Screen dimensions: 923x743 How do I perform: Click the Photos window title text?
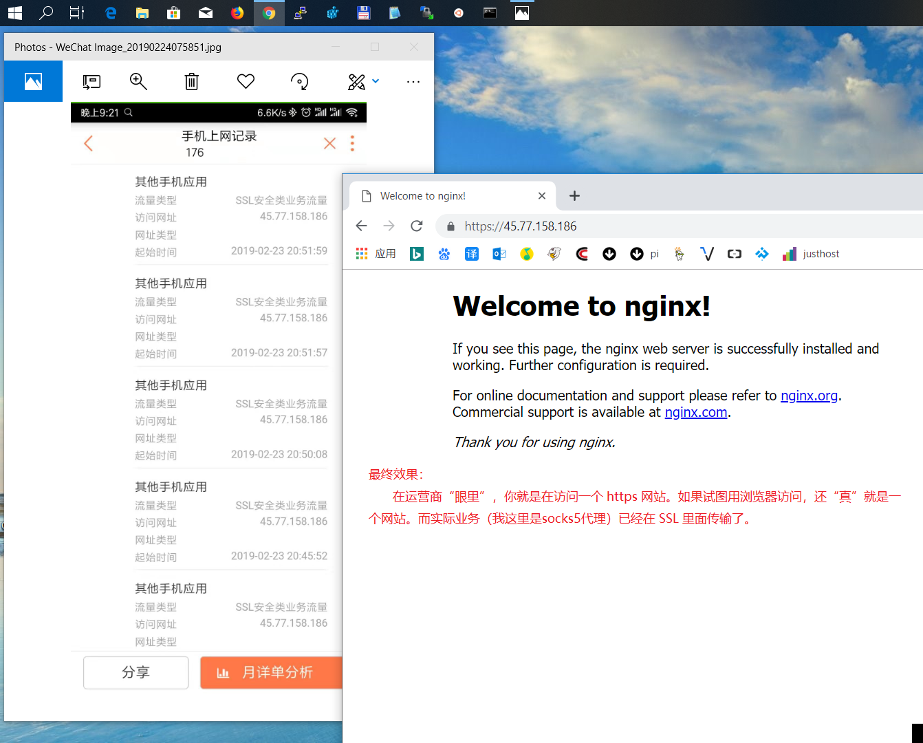click(118, 47)
